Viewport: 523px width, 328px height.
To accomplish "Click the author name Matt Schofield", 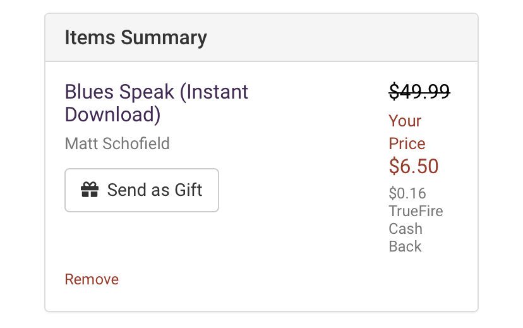I will point(117,144).
